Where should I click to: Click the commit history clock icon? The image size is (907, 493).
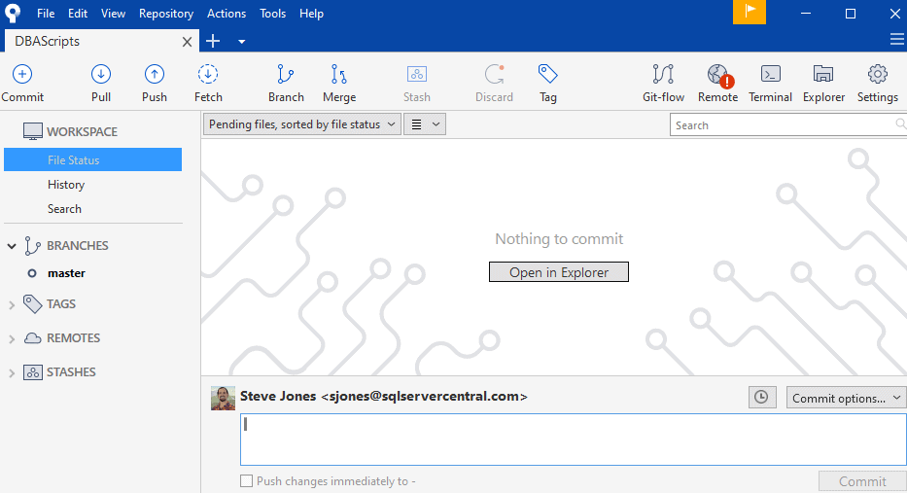point(762,398)
